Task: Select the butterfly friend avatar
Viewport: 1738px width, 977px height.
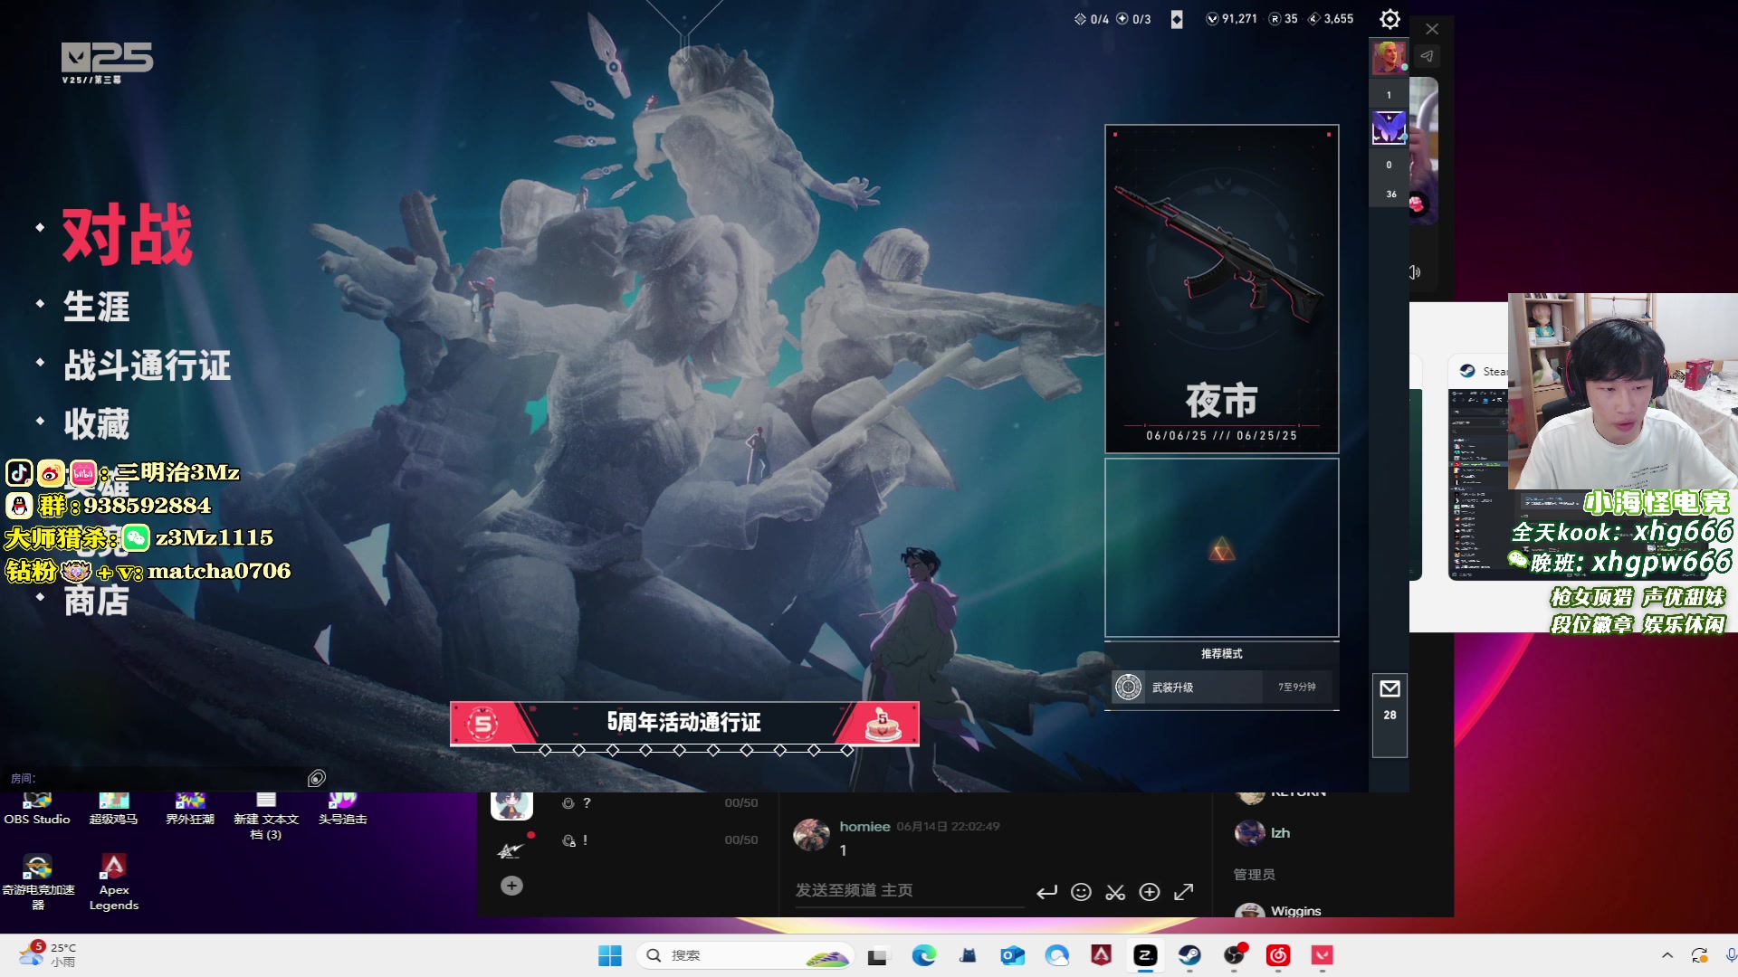Action: 1389,128
